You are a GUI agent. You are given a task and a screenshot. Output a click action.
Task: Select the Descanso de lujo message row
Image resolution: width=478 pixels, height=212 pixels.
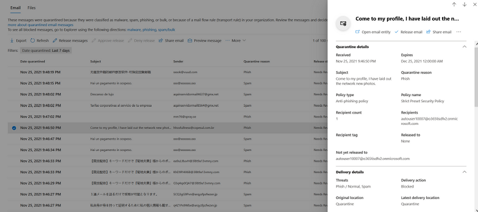(x=168, y=94)
